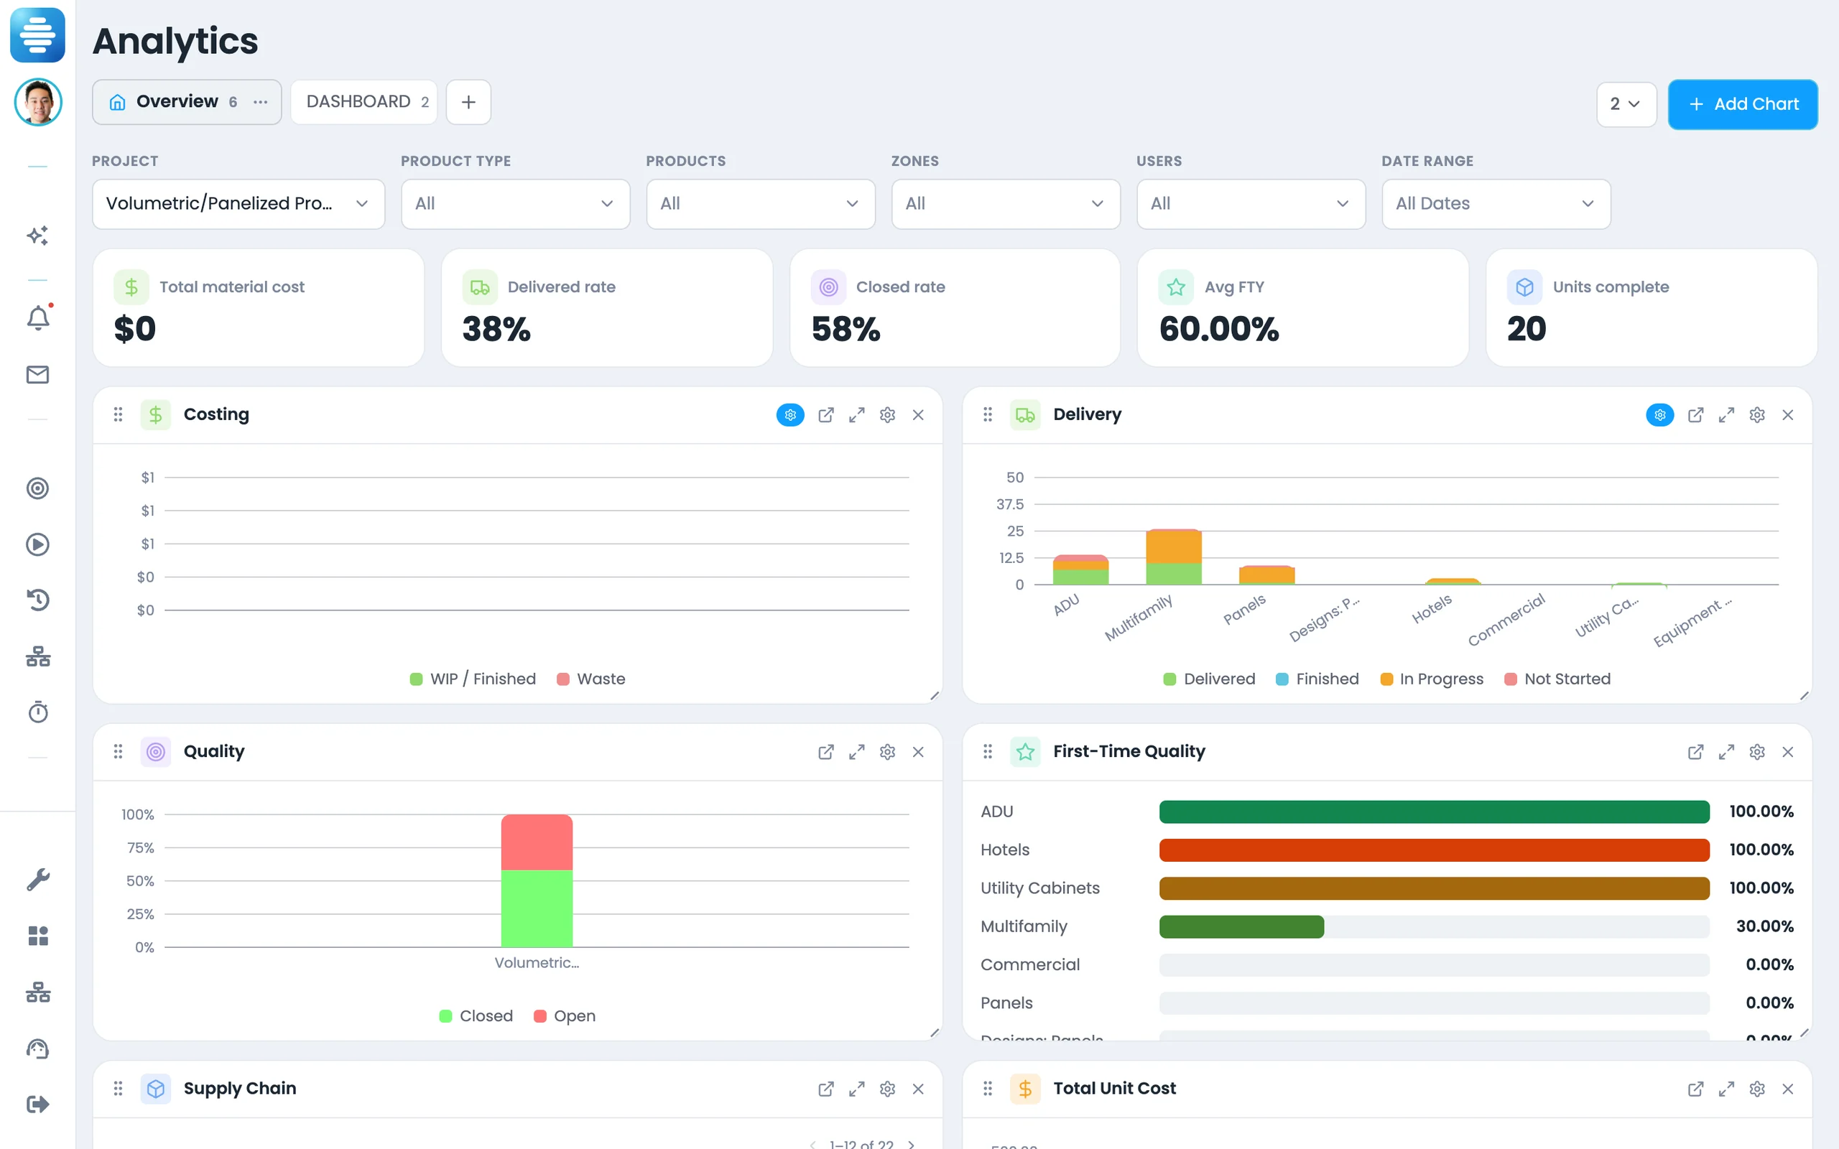Screen dimensions: 1839x1149
Task: Go to previous Supply Chain page
Action: point(813,1144)
